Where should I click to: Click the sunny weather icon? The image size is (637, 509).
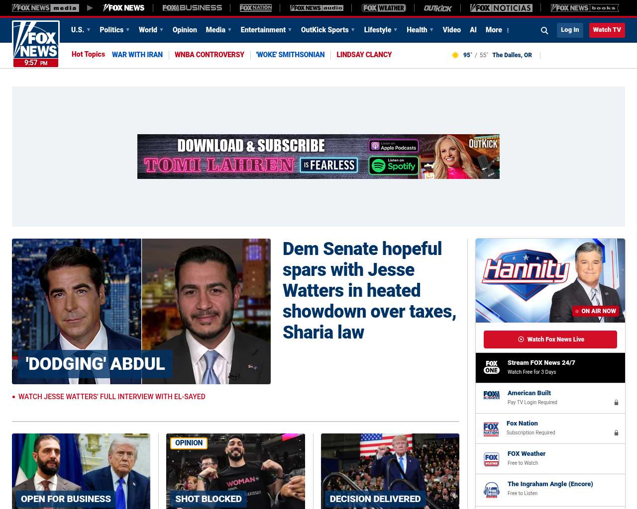tap(455, 55)
